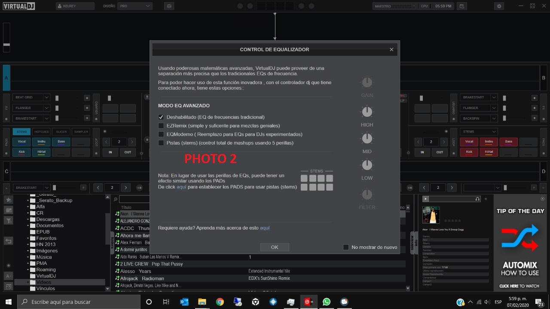Viewport: 550px width, 309px height.
Task: Enable EZRemix EQ mode checkbox
Action: pos(161,126)
